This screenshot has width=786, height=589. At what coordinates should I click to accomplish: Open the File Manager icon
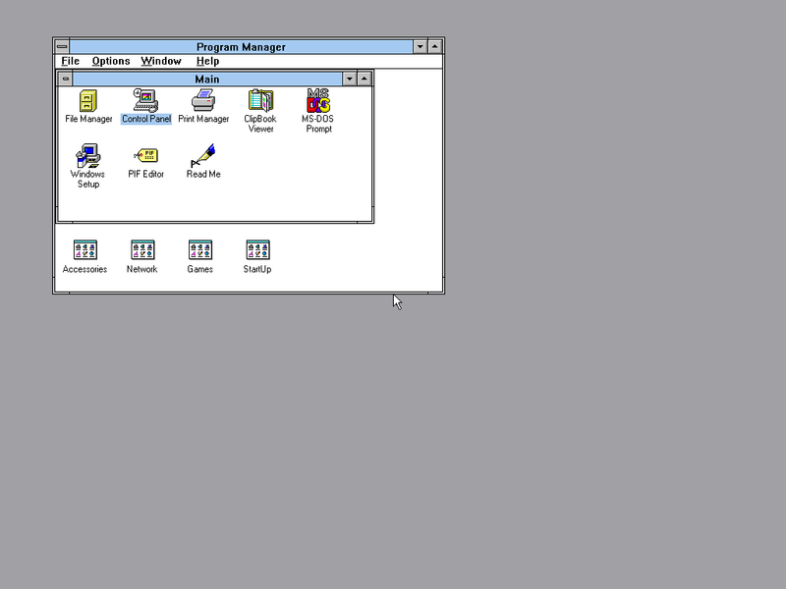[x=88, y=101]
